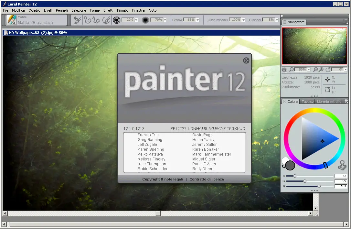Open the Fusione 5% dropdown arrow
The image size is (351, 229).
(277, 20)
